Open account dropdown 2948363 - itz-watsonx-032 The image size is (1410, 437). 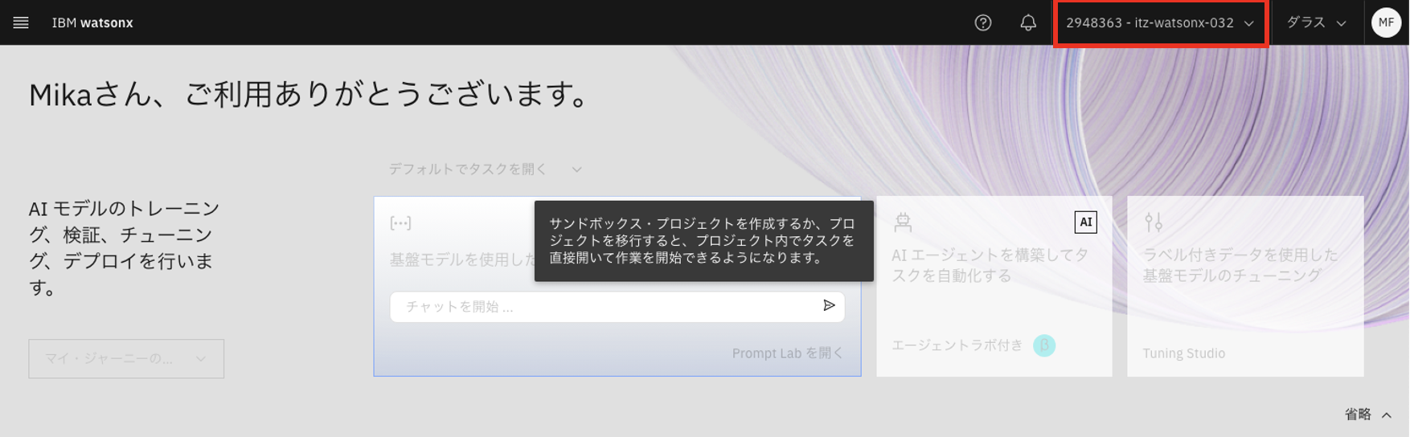point(1160,22)
